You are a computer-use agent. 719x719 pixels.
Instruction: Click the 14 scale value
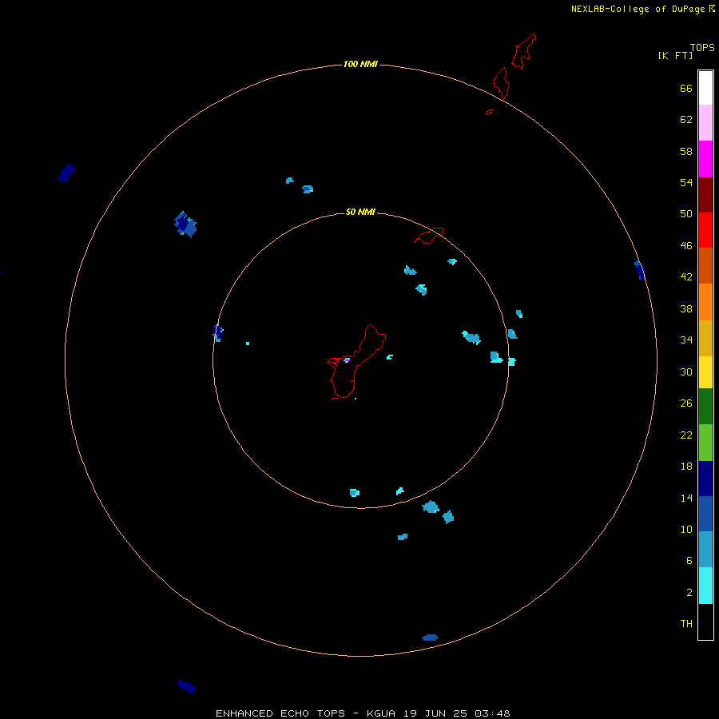coord(686,498)
